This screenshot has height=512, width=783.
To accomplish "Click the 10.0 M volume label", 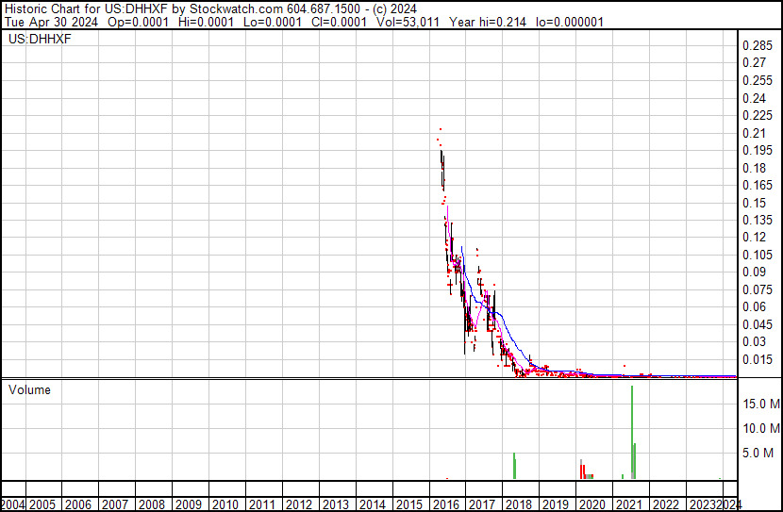I will coord(761,428).
